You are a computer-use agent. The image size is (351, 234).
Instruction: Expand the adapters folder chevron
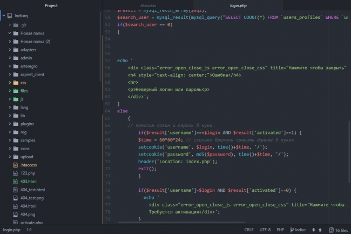click(x=10, y=50)
